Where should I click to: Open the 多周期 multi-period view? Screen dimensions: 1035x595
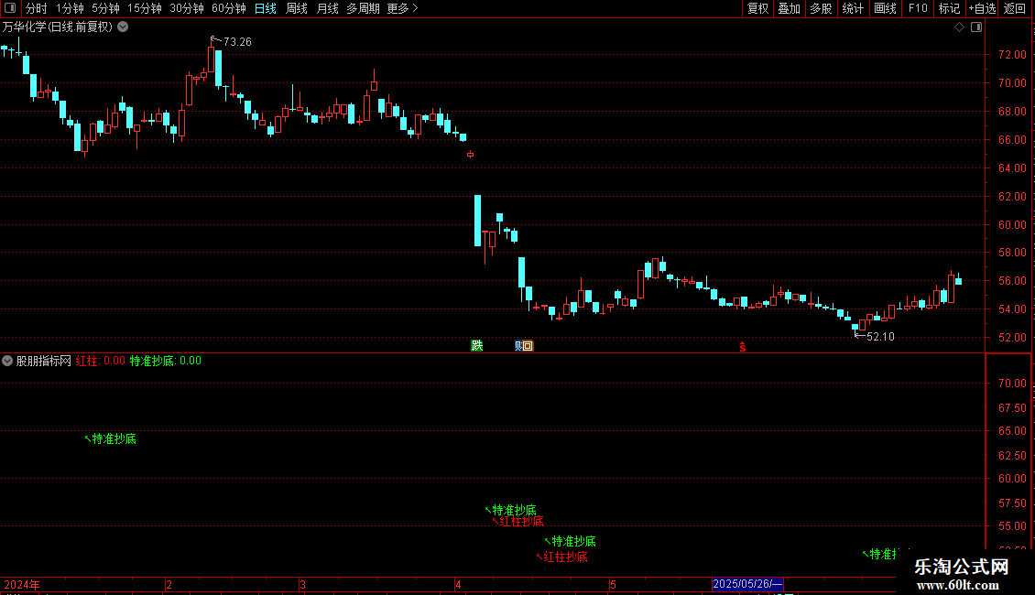[363, 8]
